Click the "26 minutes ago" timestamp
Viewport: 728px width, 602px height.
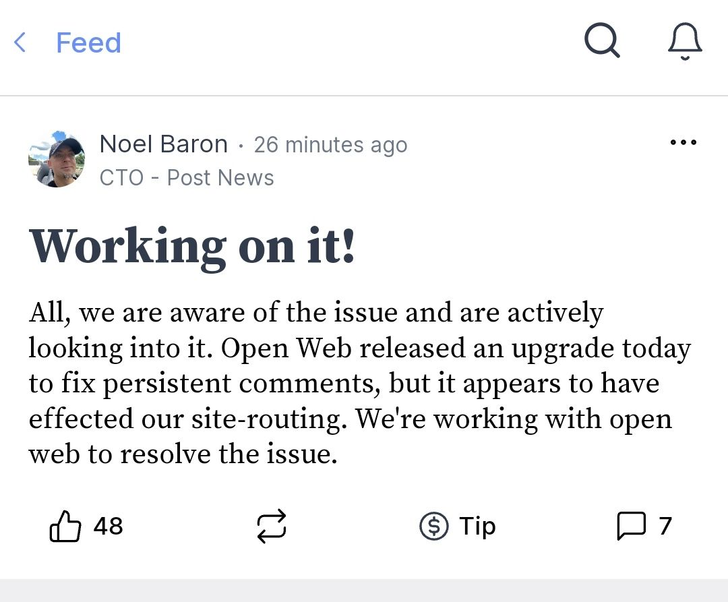(x=330, y=145)
